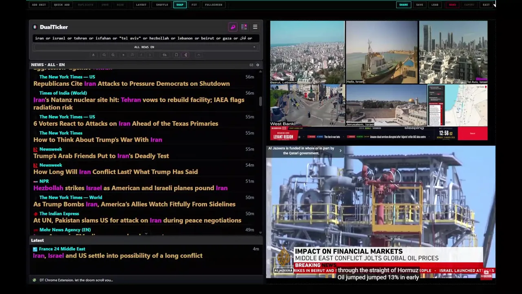Viewport: 522px width, 294px height.
Task: Click the bookmark icon in ticker toolbar
Action: pos(176,55)
